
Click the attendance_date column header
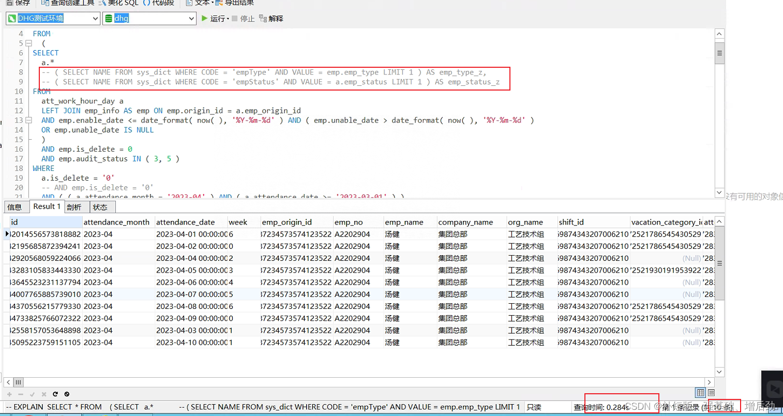point(191,222)
